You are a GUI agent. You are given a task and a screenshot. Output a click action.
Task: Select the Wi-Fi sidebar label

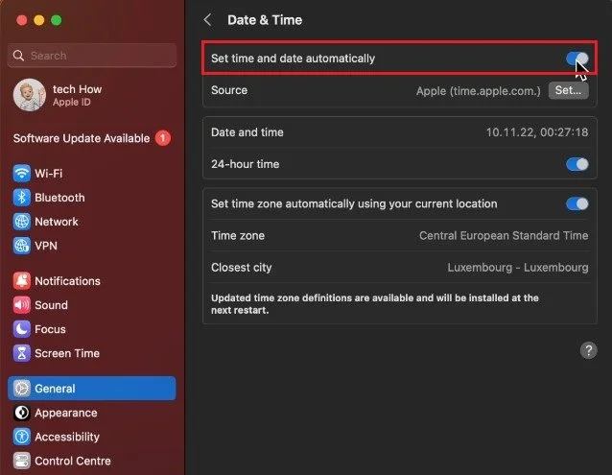tap(48, 174)
